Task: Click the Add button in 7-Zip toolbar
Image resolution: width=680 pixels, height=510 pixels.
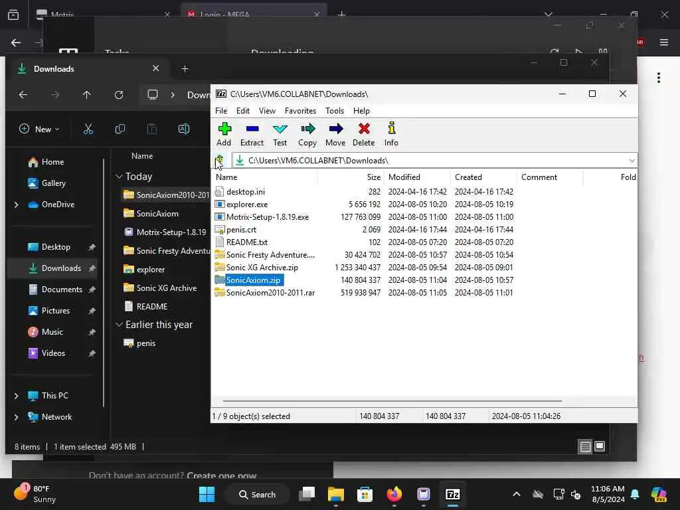Action: click(224, 134)
